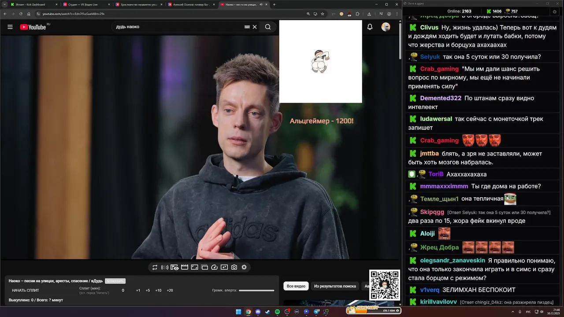The image size is (564, 317).
Task: Open the Windows Start menu
Action: click(x=238, y=312)
